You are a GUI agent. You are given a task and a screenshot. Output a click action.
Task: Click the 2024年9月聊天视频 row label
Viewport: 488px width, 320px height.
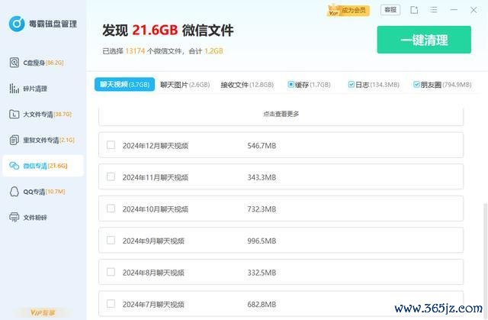click(x=153, y=241)
